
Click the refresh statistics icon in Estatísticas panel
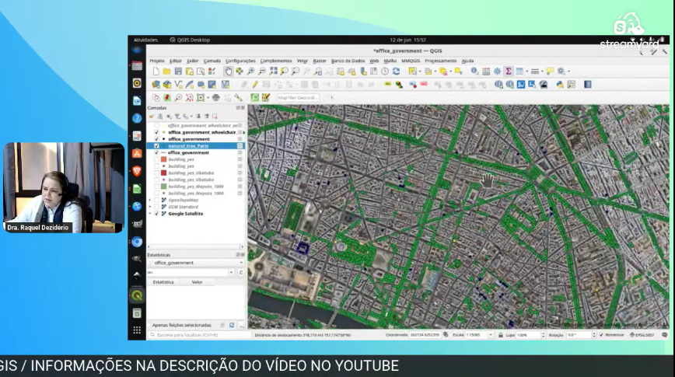(x=232, y=326)
